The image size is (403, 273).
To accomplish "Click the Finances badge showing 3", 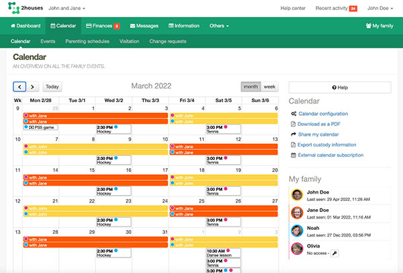I will click(116, 26).
